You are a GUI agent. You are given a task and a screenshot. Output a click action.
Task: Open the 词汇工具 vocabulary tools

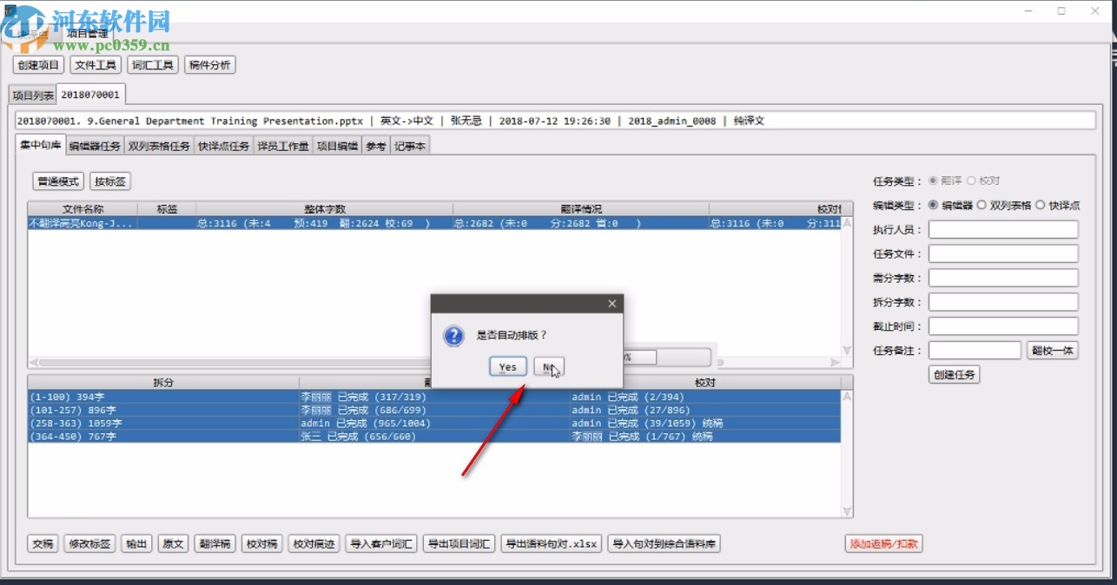click(153, 64)
